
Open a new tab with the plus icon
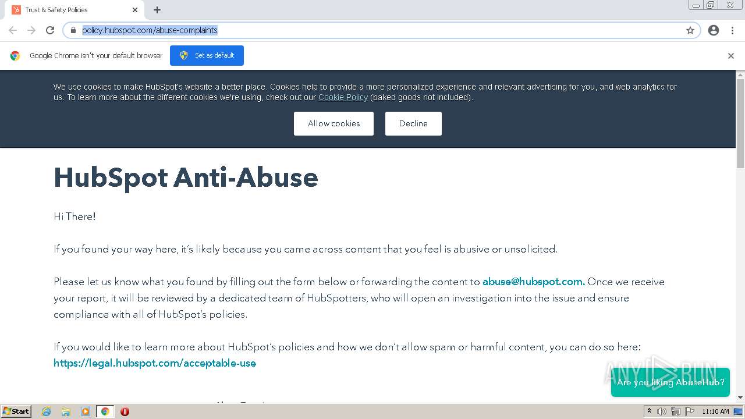(157, 10)
